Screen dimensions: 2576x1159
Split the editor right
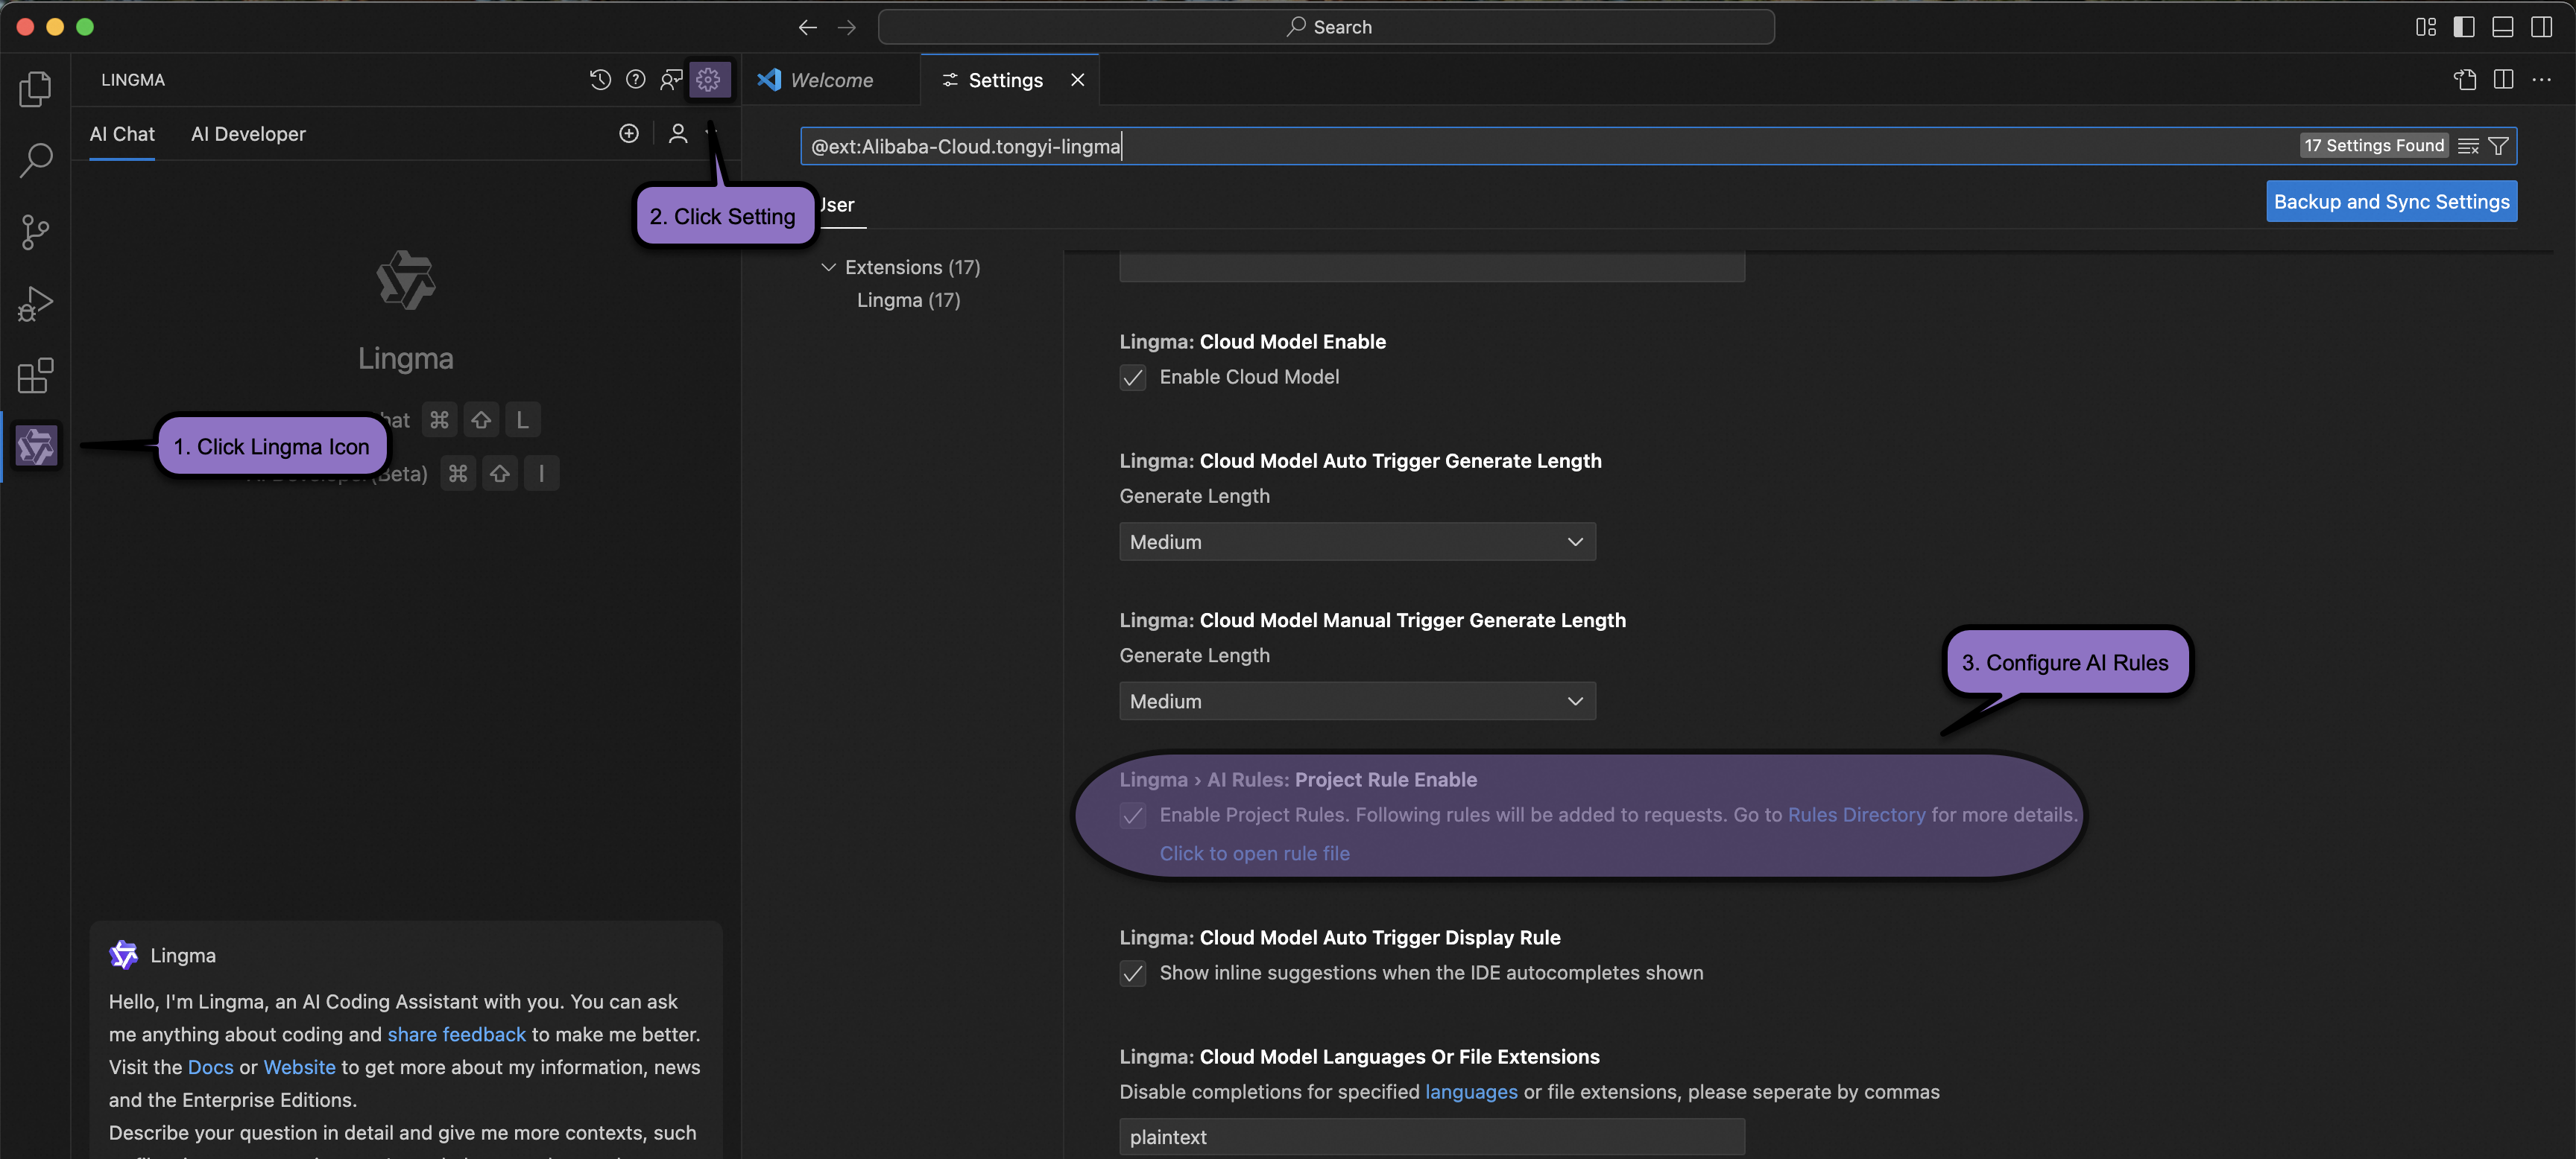click(x=2504, y=80)
